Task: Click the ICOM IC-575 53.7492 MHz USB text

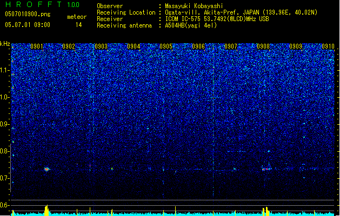Action: click(x=217, y=19)
